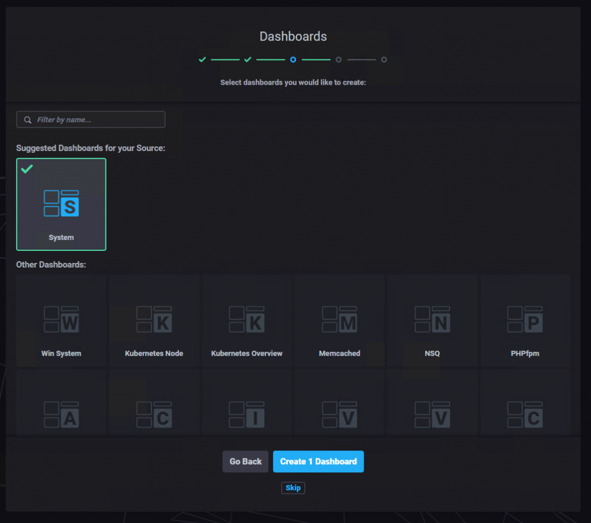Image resolution: width=591 pixels, height=523 pixels.
Task: Click the NSQ label
Action: click(x=432, y=353)
